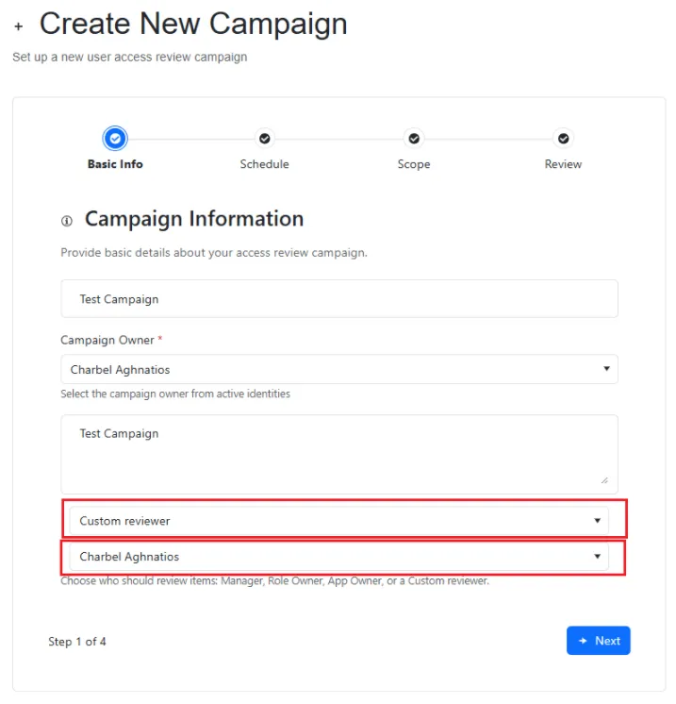
Task: Click the Review step checkmark circle
Action: pyautogui.click(x=563, y=139)
